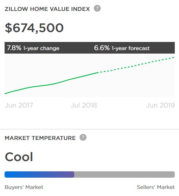Click the blue filled portion of temperature bar

[39, 174]
